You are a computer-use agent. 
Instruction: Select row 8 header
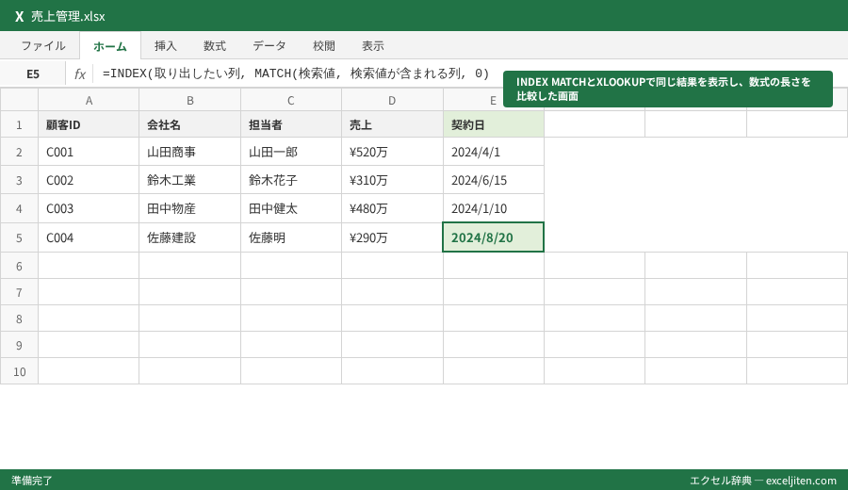pos(19,318)
